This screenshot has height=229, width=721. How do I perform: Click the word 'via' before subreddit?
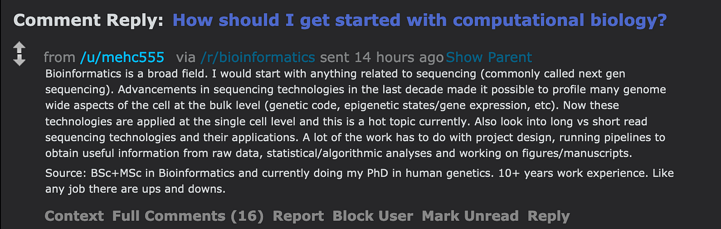click(x=186, y=57)
